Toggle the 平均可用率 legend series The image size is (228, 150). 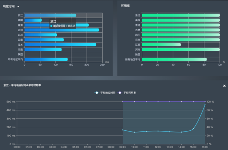127,93
